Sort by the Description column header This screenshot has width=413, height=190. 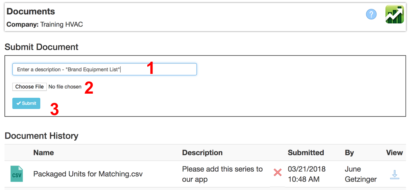pyautogui.click(x=202, y=153)
